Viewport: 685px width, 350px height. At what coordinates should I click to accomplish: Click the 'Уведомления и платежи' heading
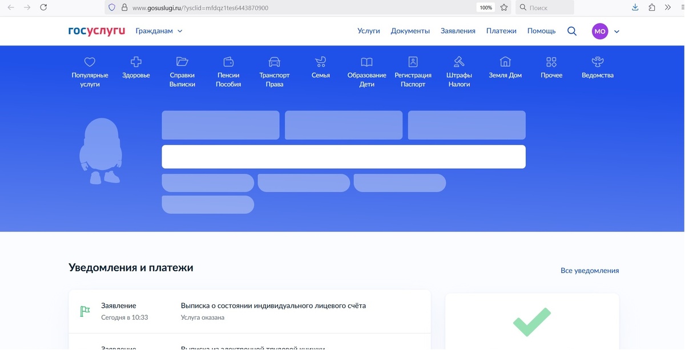pyautogui.click(x=131, y=267)
